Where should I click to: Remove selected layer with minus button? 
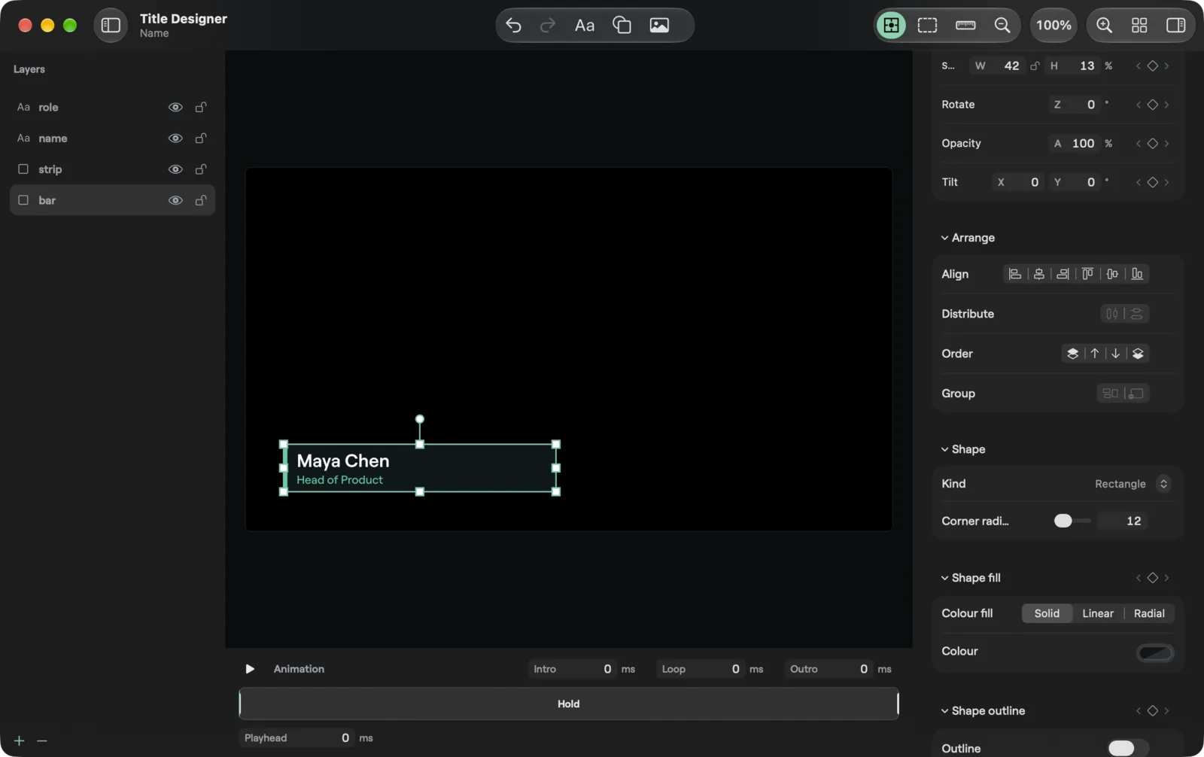click(42, 741)
